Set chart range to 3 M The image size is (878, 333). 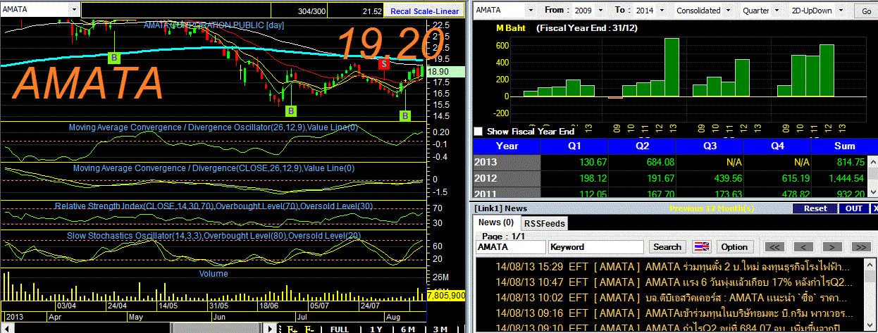pos(440,329)
